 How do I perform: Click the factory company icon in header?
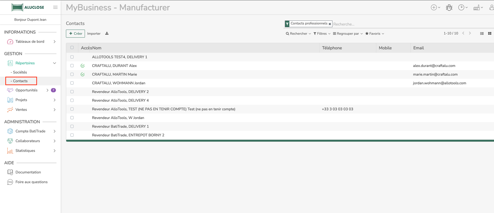(477, 7)
